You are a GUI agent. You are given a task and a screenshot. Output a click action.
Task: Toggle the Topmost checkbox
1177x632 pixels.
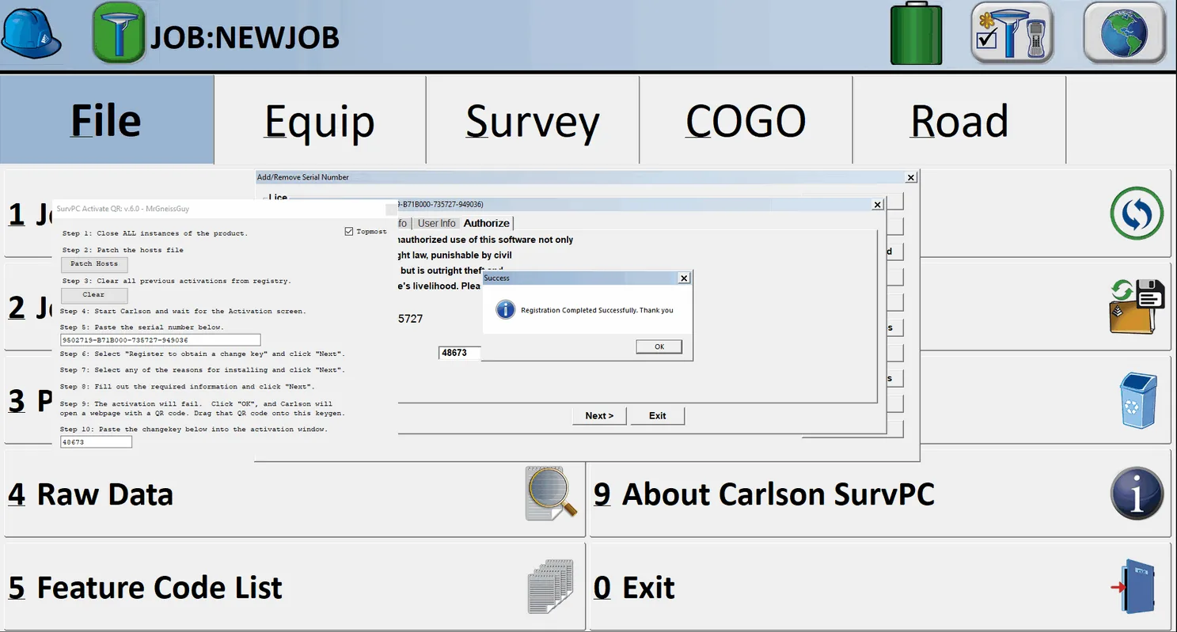[349, 232]
